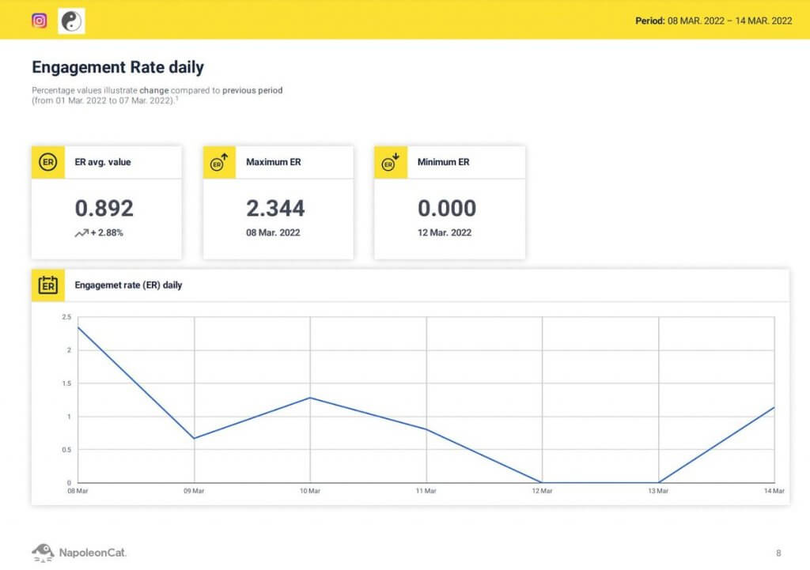Click the Engagemet rate (ER) daily chart title
The image size is (810, 570).
129,285
